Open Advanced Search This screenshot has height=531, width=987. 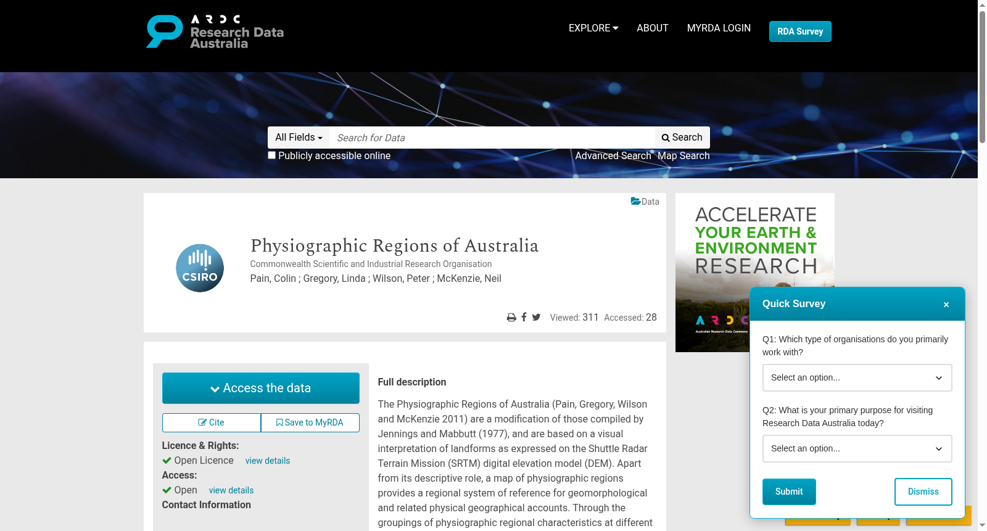(613, 156)
